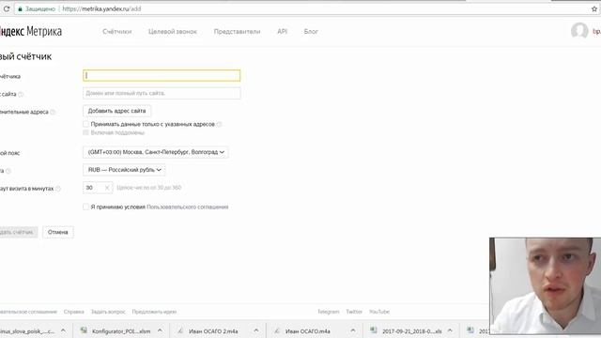Open the Целевой звонок menu item
The width and height of the screenshot is (601, 338).
point(173,31)
